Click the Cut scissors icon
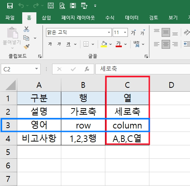Viewport: 190px width, 186px height. pyautogui.click(x=26, y=29)
